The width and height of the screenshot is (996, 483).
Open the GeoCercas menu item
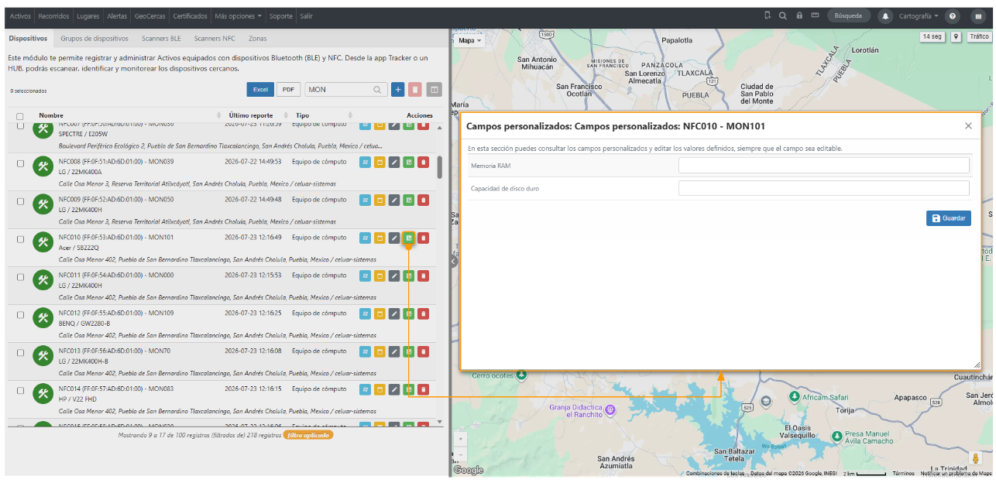(149, 15)
